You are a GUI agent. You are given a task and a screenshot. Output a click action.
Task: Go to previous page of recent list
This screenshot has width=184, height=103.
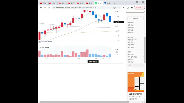point(129,65)
